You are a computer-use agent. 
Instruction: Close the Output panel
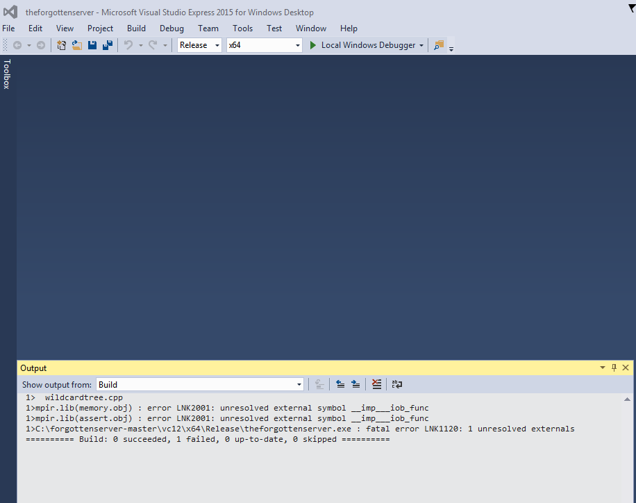coord(626,368)
